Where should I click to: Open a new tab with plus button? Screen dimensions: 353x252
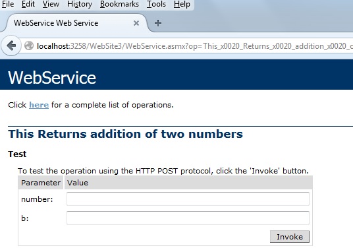click(x=158, y=23)
